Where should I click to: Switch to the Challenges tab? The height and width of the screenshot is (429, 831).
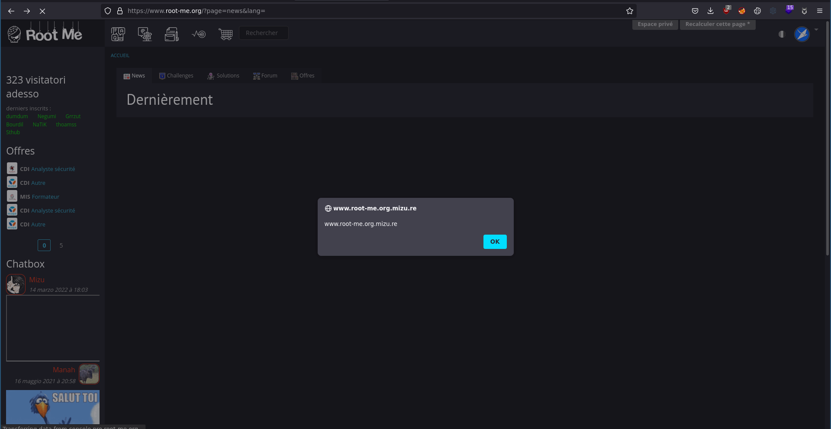tap(176, 76)
